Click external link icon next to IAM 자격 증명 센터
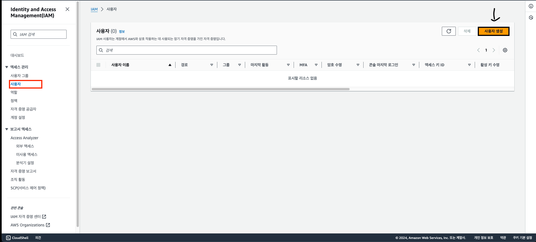 point(44,217)
